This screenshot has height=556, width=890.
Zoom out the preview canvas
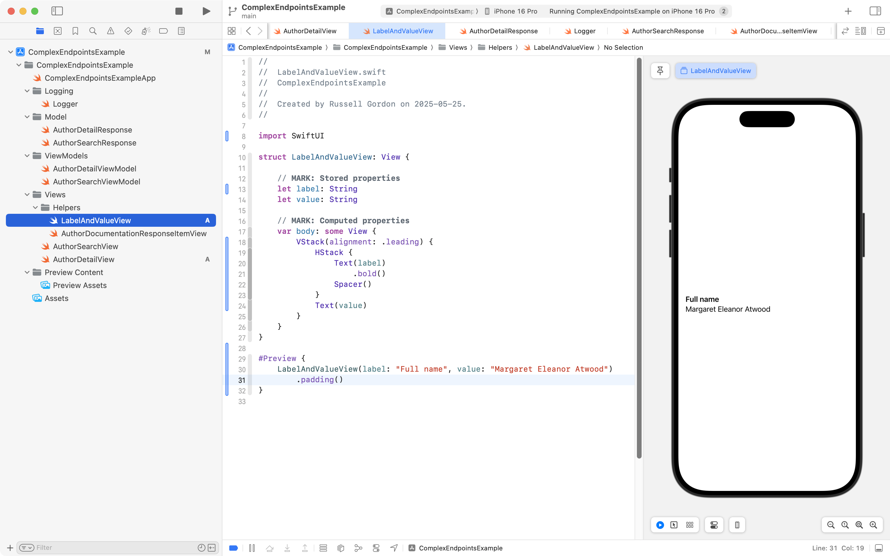(x=831, y=525)
